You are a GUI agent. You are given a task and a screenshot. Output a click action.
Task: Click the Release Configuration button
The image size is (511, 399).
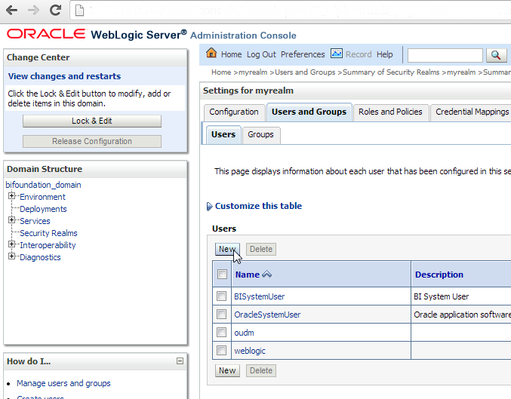click(92, 141)
